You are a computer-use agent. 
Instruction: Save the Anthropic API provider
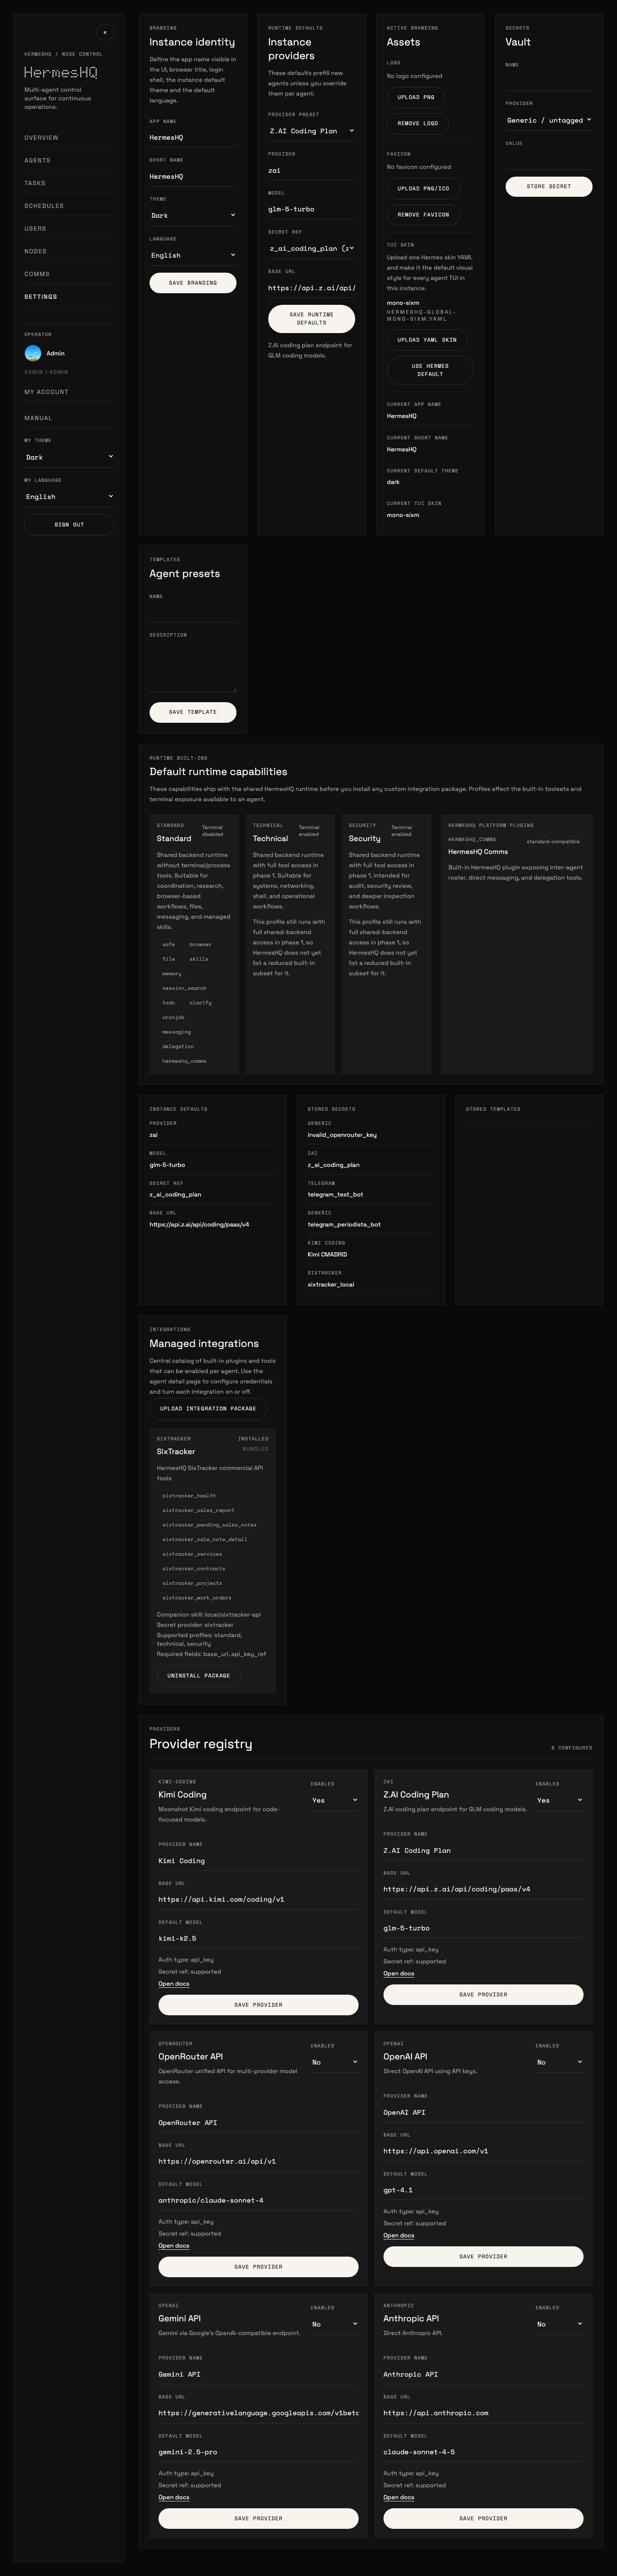[x=483, y=2518]
